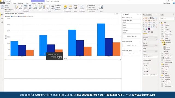Switch to the View ribbon tab

14,3
